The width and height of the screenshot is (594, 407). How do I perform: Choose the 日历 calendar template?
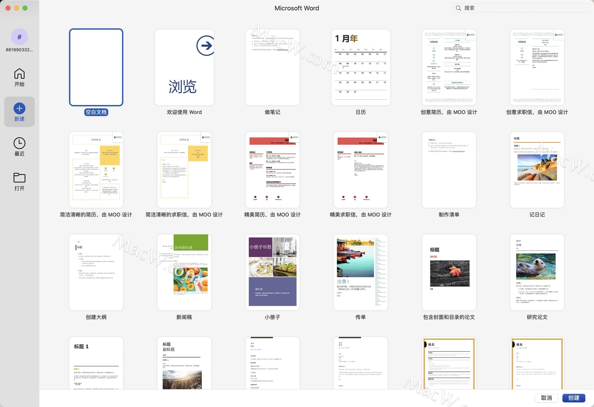361,67
